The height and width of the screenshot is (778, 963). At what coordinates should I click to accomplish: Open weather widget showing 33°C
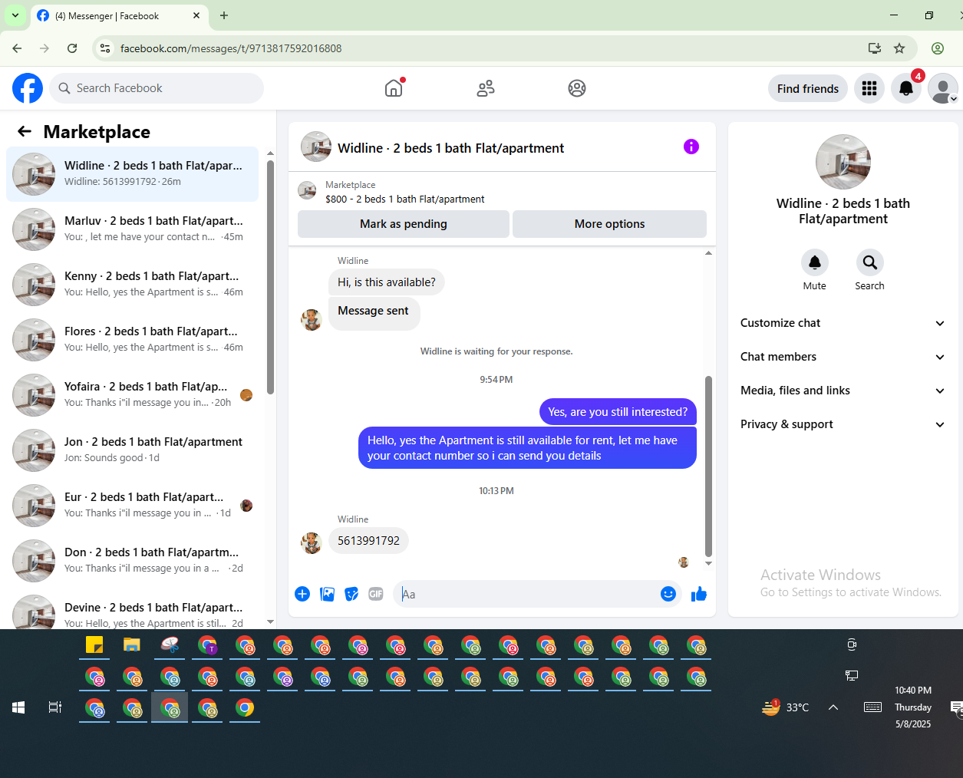click(786, 707)
